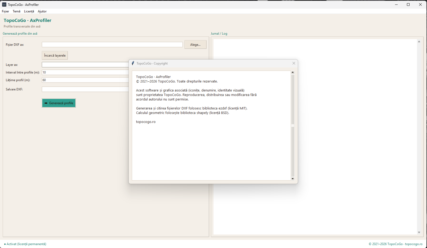Click the green status dot beside Activat
Screen dimensions: 427x248
click(5, 244)
